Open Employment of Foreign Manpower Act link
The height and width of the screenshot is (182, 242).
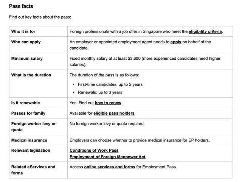[107, 157]
